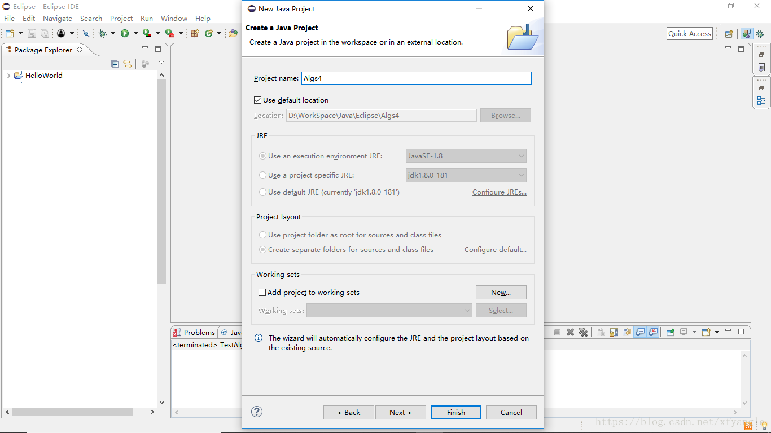This screenshot has width=771, height=433.
Task: Click the Next > button
Action: pos(401,412)
